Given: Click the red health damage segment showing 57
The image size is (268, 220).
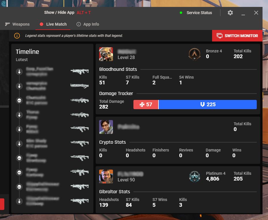Looking at the screenshot, I should [x=146, y=105].
